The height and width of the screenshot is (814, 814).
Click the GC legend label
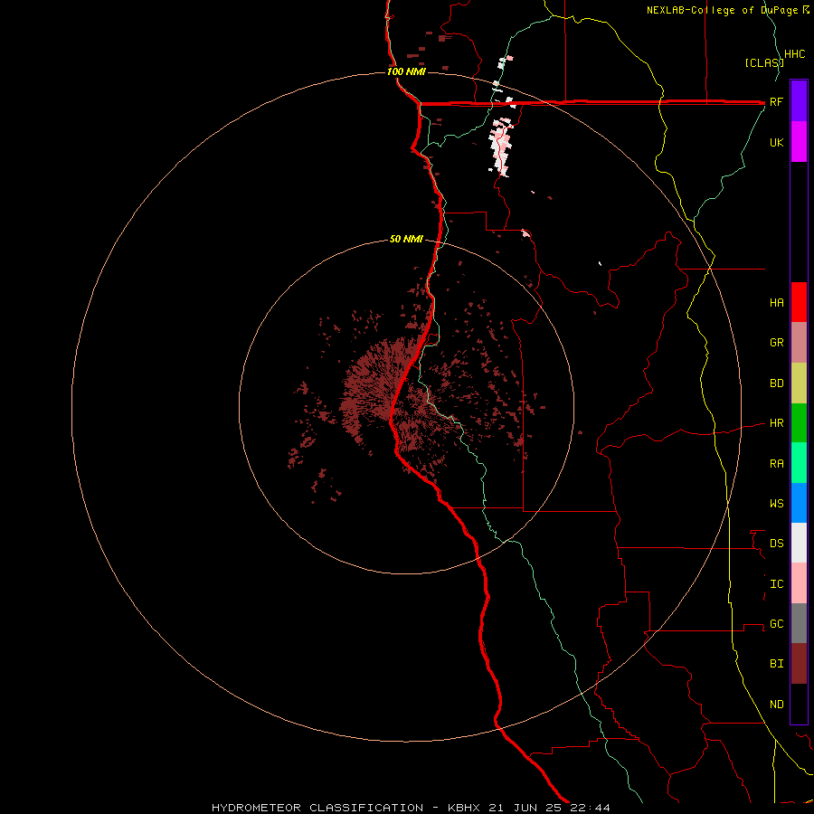click(x=776, y=624)
